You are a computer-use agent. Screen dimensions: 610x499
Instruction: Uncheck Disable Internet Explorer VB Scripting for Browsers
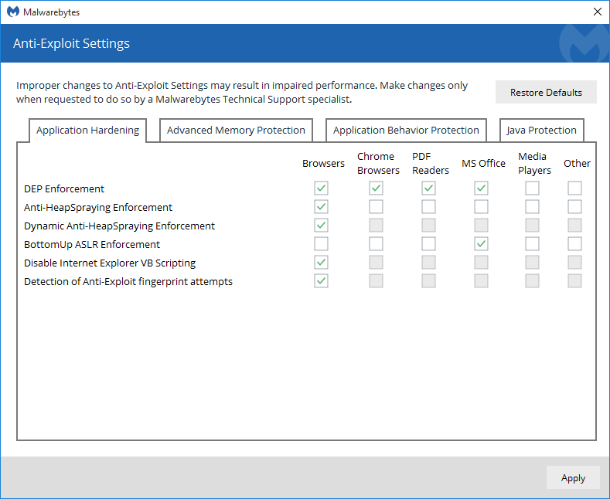coord(321,263)
